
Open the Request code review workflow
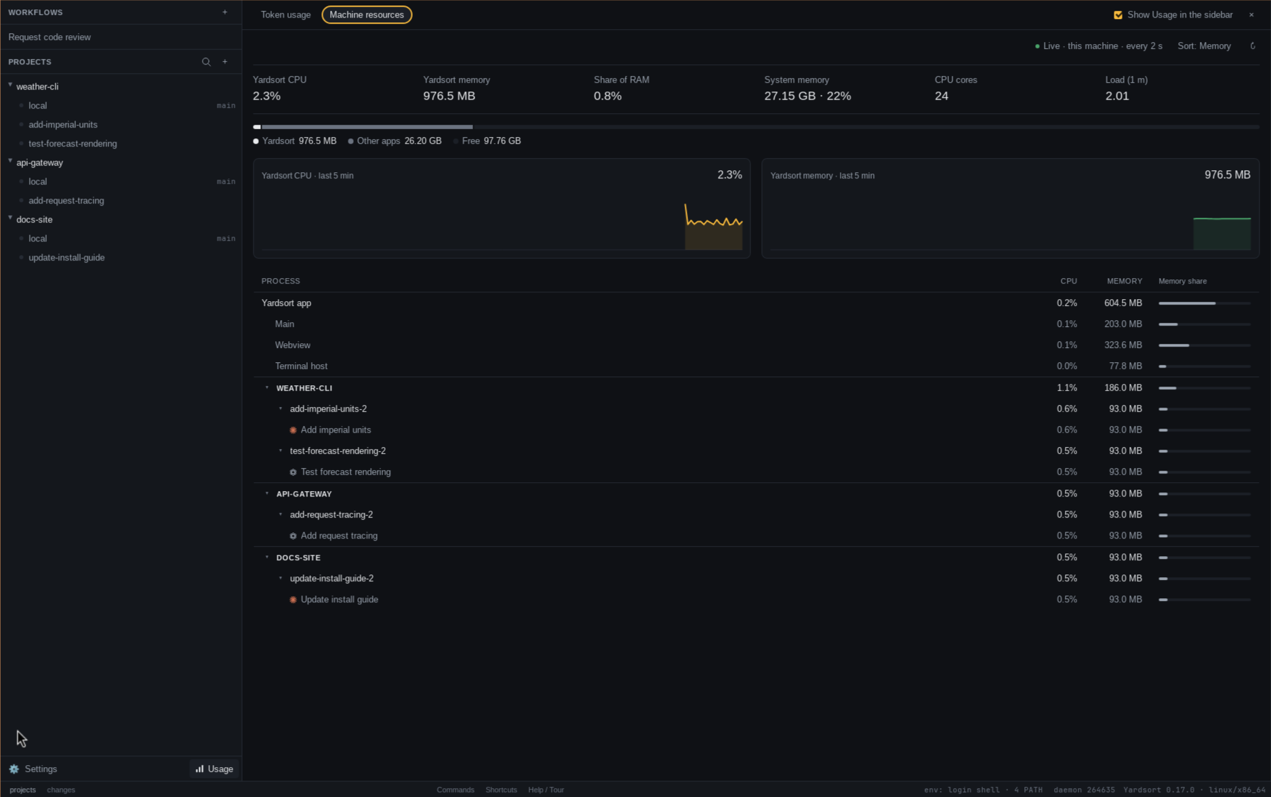[121, 37]
